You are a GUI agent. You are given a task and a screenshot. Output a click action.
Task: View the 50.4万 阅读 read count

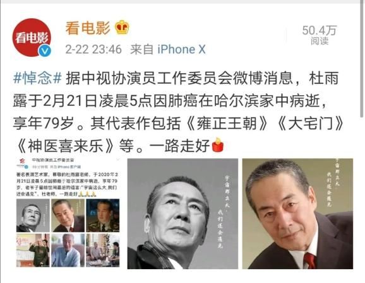click(320, 35)
